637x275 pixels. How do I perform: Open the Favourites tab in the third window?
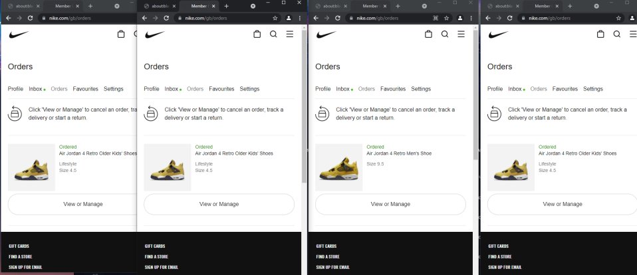tap(393, 89)
